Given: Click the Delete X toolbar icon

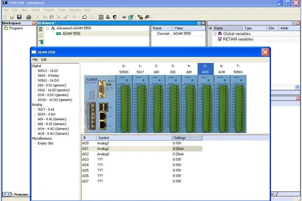Looking at the screenshot, I should 59,17.
